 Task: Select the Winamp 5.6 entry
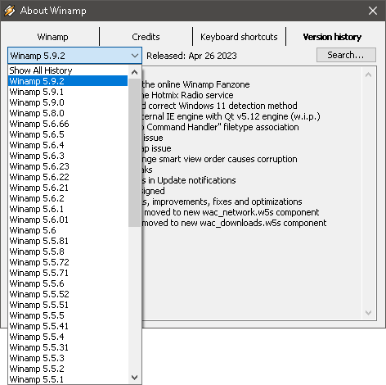coord(68,230)
